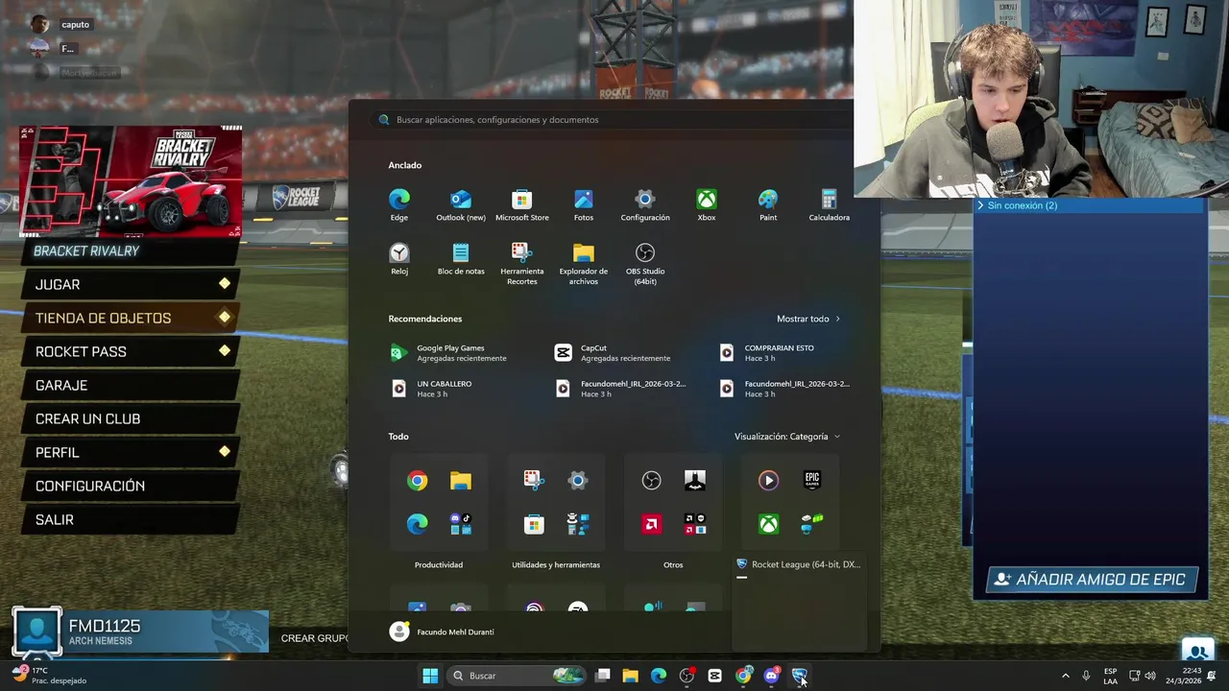Open AMD software icon in Otros group
The width and height of the screenshot is (1229, 691).
[651, 524]
